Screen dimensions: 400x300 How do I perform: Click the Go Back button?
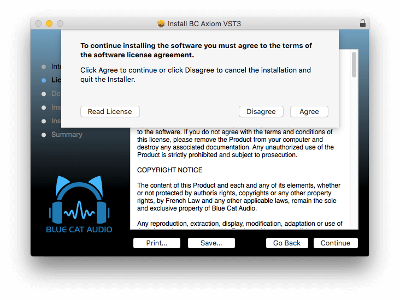pyautogui.click(x=287, y=243)
